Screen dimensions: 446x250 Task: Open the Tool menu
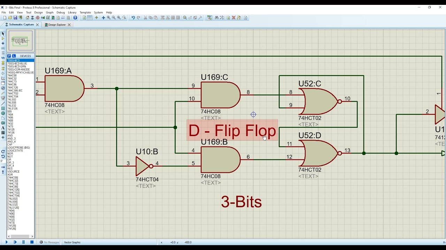pyautogui.click(x=29, y=12)
